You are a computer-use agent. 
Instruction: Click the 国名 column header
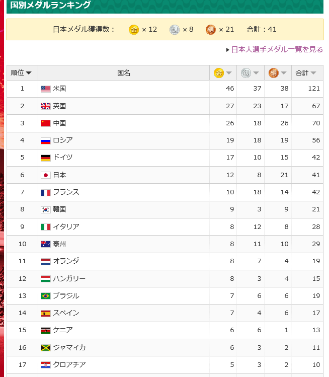tap(124, 73)
